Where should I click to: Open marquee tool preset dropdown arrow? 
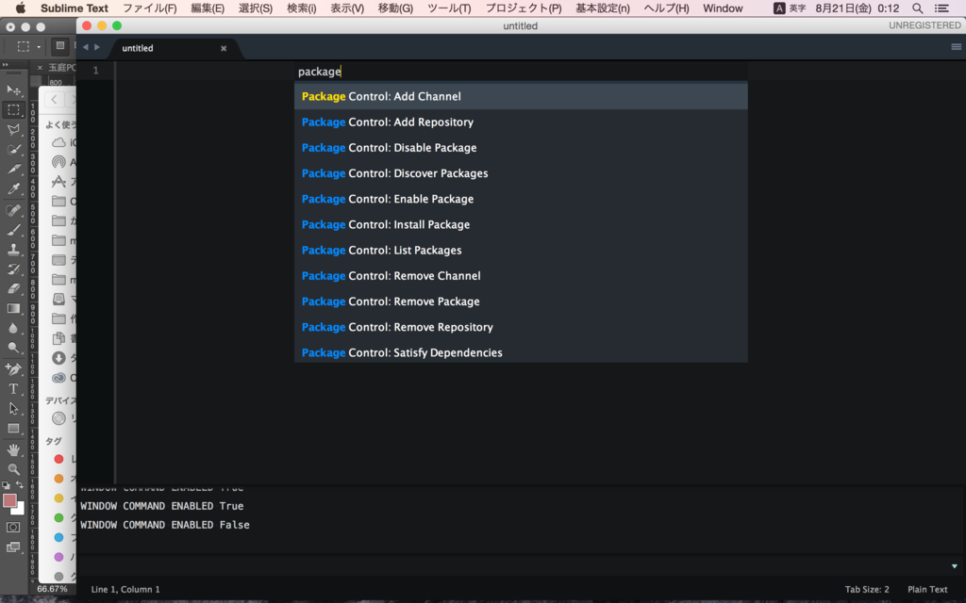point(39,47)
